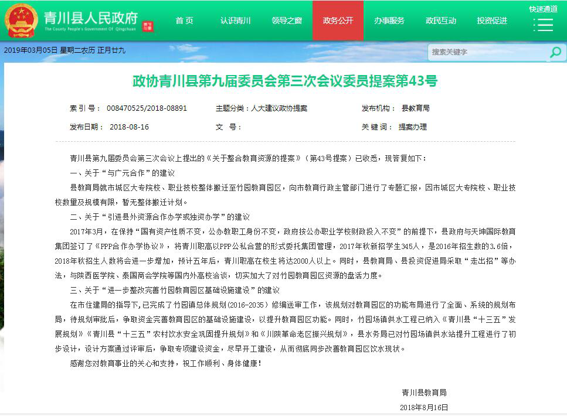Click the 人大建议政协提案 subject category
Image resolution: width=567 pixels, height=416 pixels.
[279, 108]
